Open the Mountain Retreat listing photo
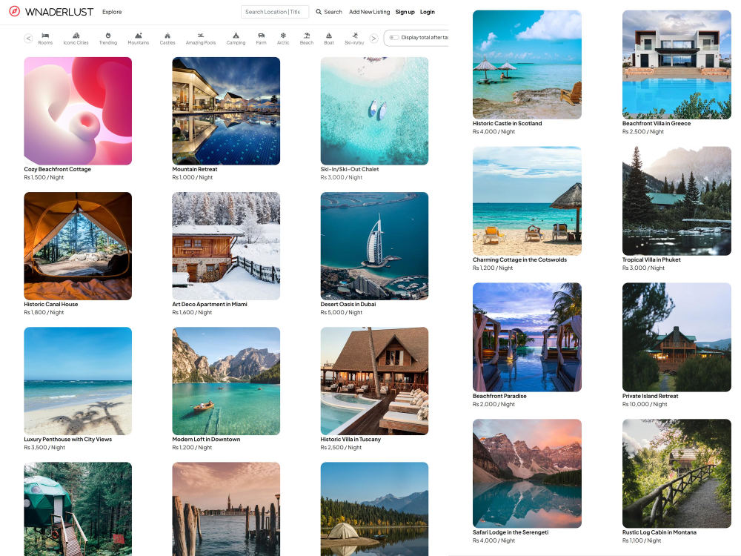Screen dimensions: 741x556 (226, 111)
